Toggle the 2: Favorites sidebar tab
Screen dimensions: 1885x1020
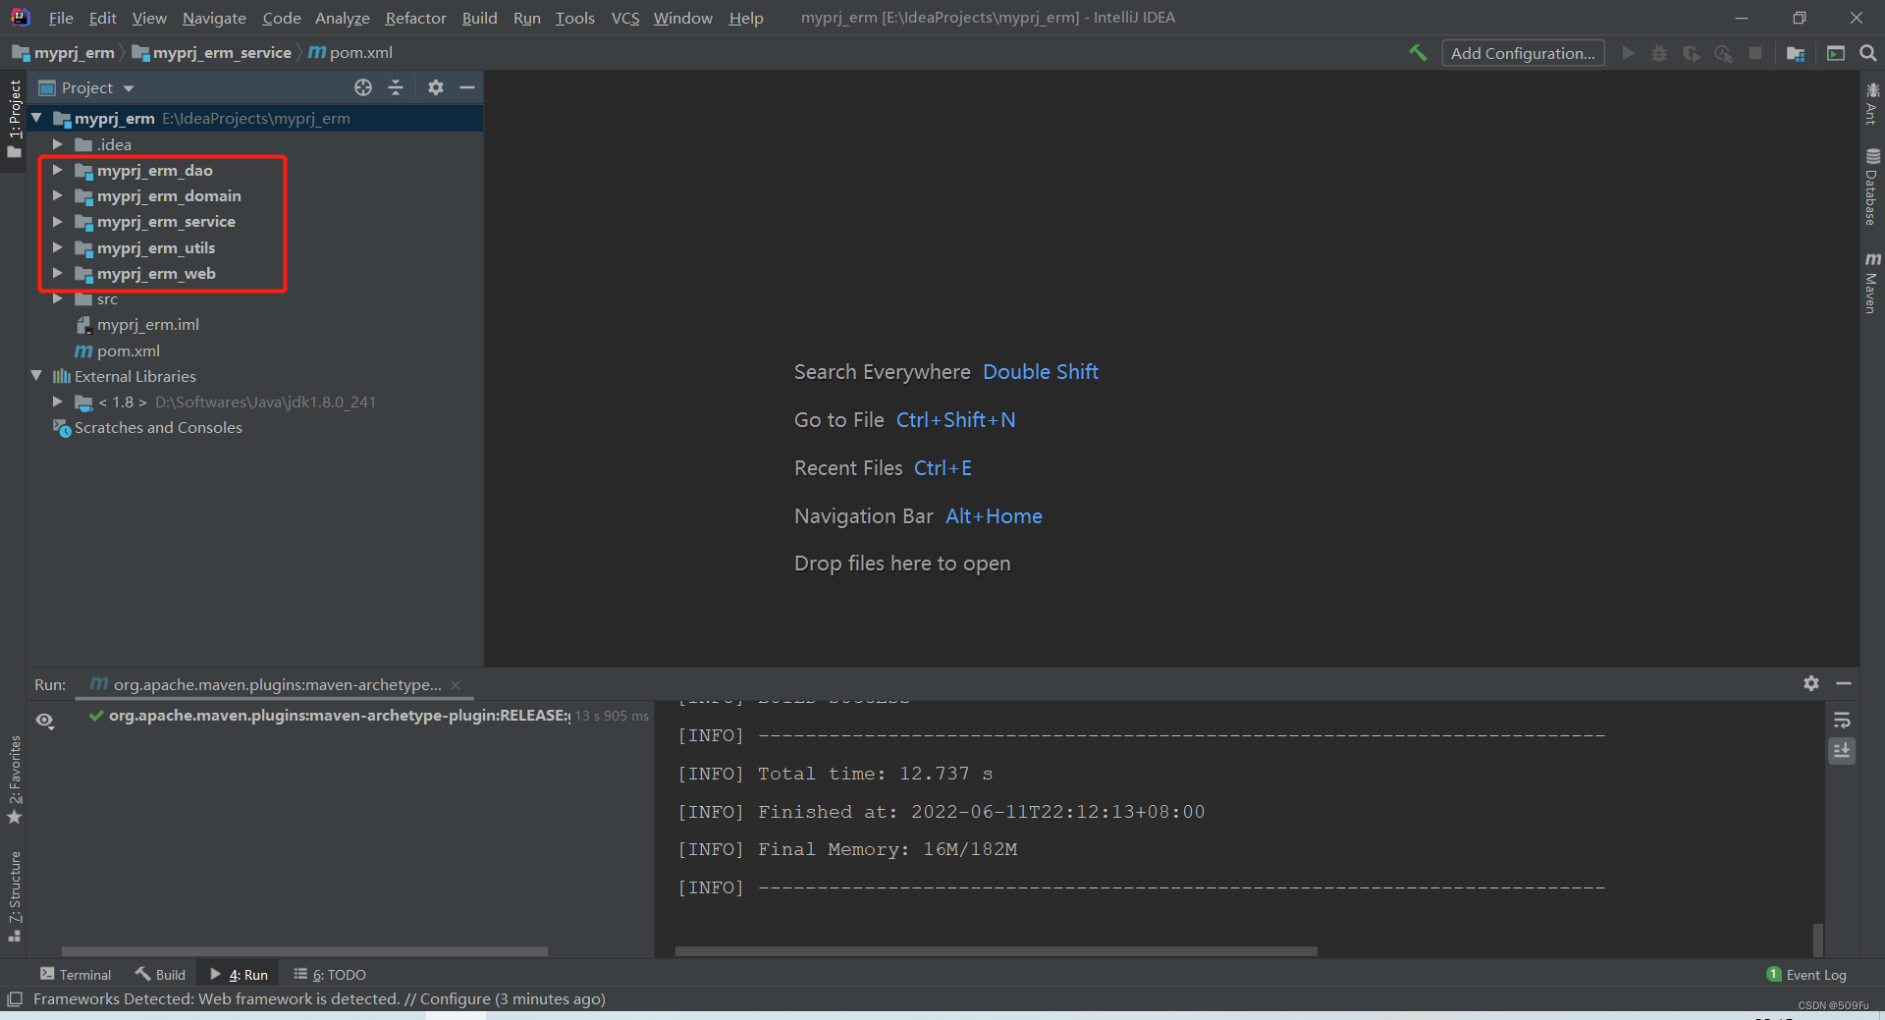pyautogui.click(x=14, y=780)
